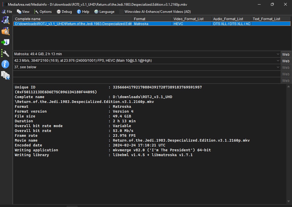Click the Export sidebar icon with green arrow
The width and height of the screenshot is (292, 207).
tap(5, 42)
